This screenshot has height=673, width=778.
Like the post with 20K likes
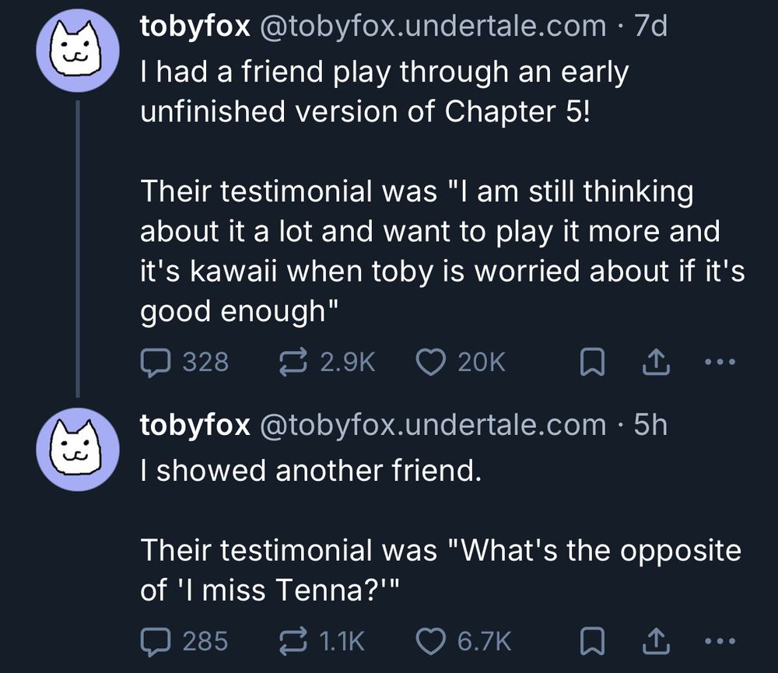click(430, 362)
